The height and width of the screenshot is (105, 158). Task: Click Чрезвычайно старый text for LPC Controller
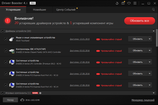111,62
